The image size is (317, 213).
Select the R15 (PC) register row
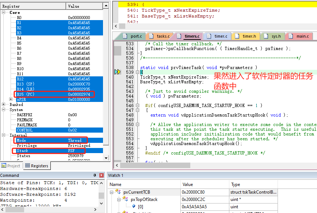click(x=60, y=94)
